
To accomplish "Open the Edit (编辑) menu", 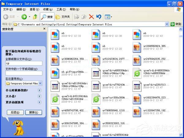I will tap(21, 10).
